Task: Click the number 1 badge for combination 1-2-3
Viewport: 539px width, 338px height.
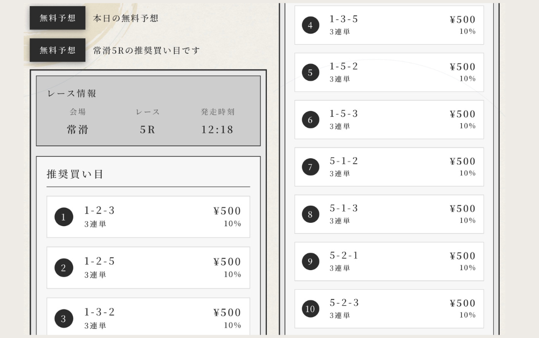Action: [64, 217]
